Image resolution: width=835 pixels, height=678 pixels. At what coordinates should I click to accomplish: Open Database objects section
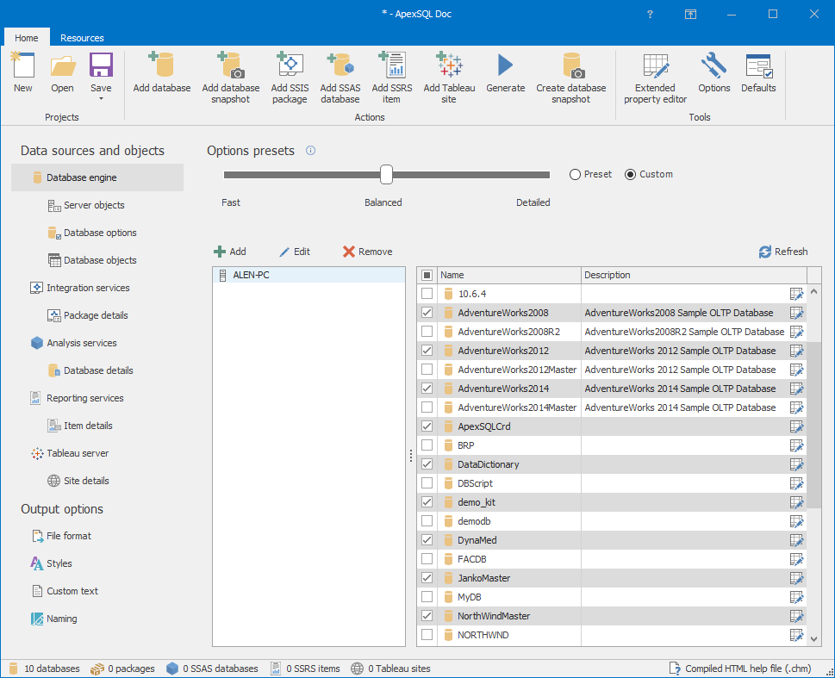pos(92,260)
